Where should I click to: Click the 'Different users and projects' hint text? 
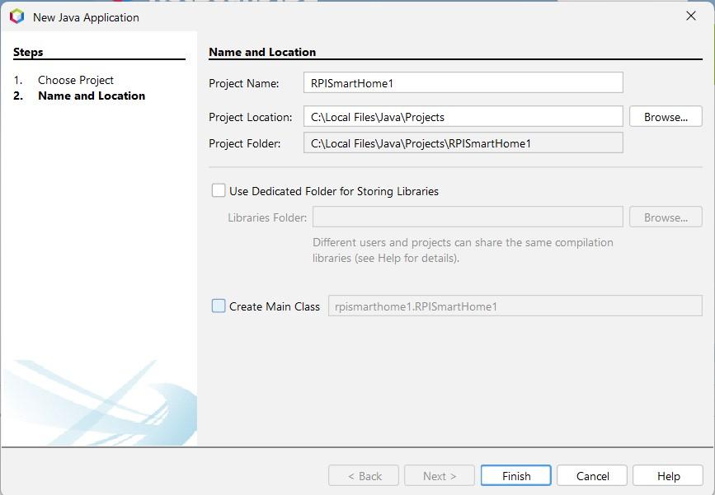click(463, 250)
